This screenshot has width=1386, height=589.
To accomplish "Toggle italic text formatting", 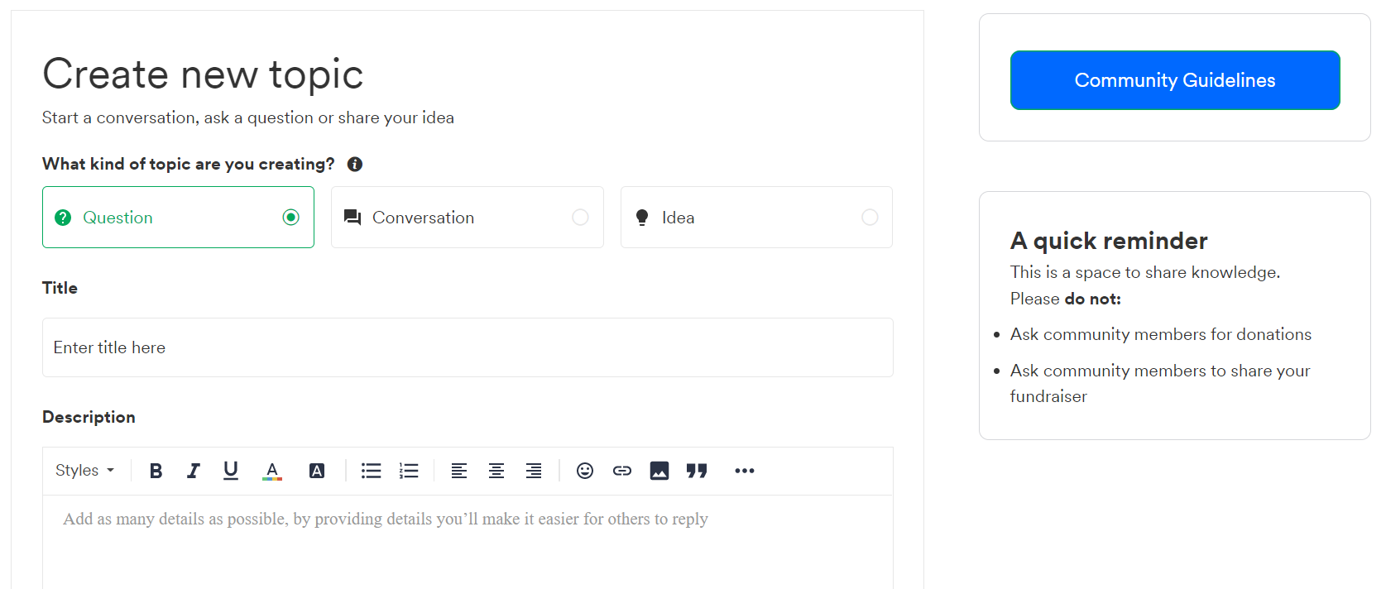I will coord(193,471).
